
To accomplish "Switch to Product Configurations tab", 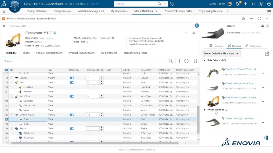I will coord(49,53).
